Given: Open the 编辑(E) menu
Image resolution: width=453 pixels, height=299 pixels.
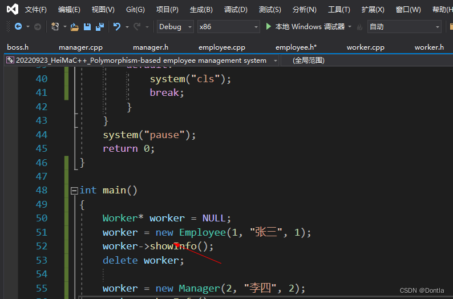Looking at the screenshot, I should click(x=69, y=10).
